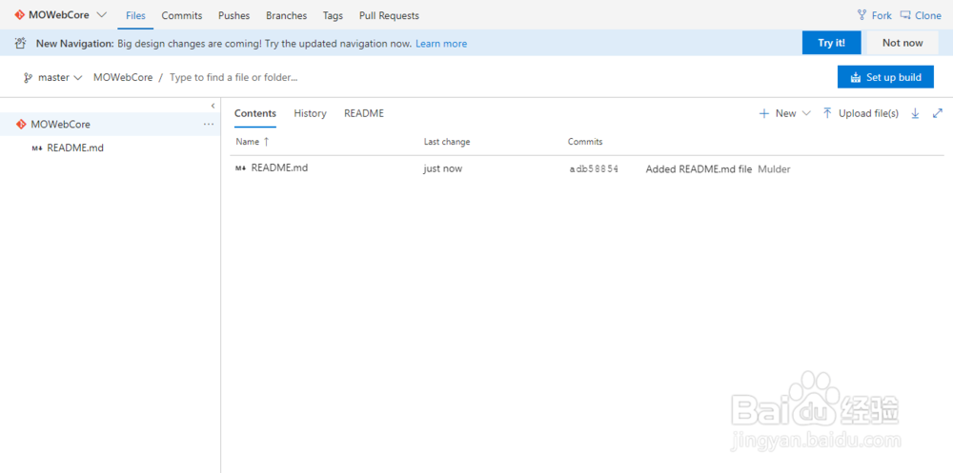
Task: Click the MOWebCore breadcrumb path
Action: 123,78
